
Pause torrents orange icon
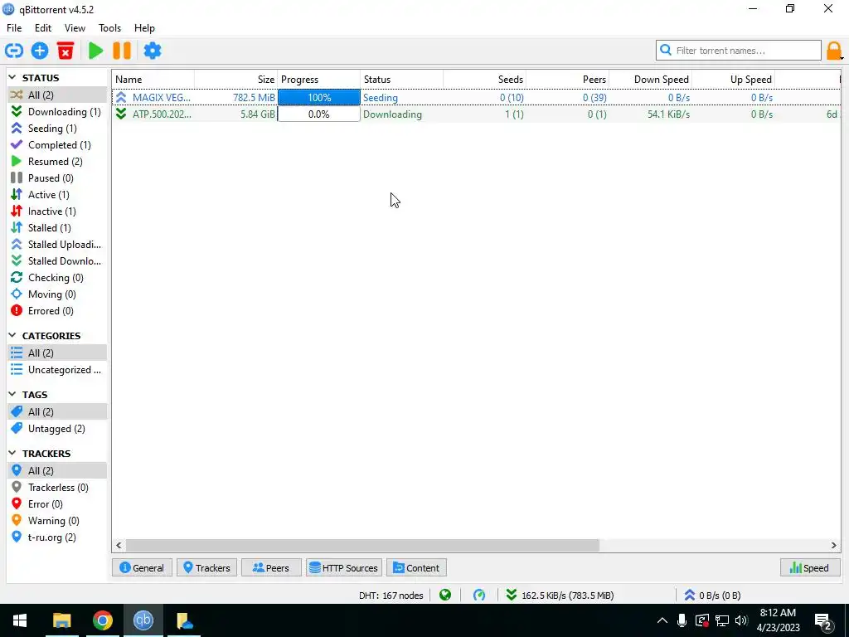click(122, 51)
